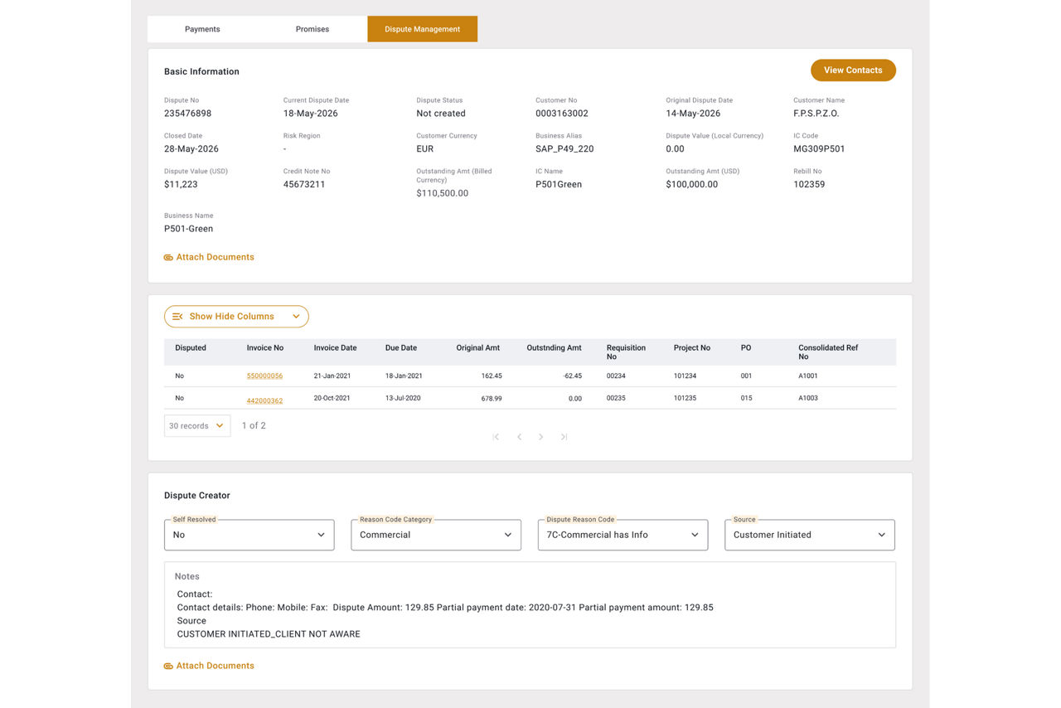
Task: Click Credit Note No value 45673211
Action: tap(304, 185)
